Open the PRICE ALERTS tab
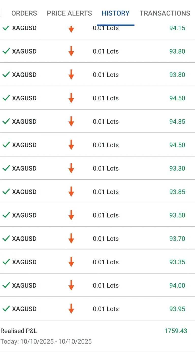 click(x=69, y=13)
